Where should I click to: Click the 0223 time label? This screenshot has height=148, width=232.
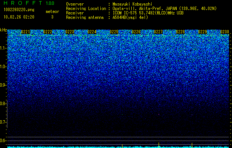click(70, 32)
